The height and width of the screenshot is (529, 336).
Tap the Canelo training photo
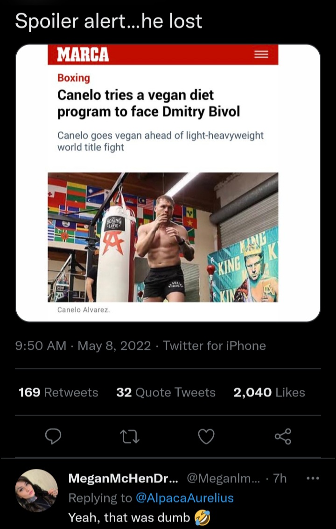[163, 237]
